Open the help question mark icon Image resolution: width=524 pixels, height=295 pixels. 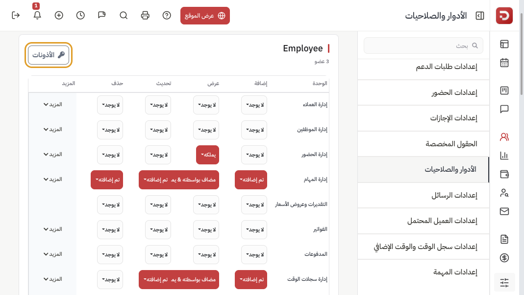point(167,15)
